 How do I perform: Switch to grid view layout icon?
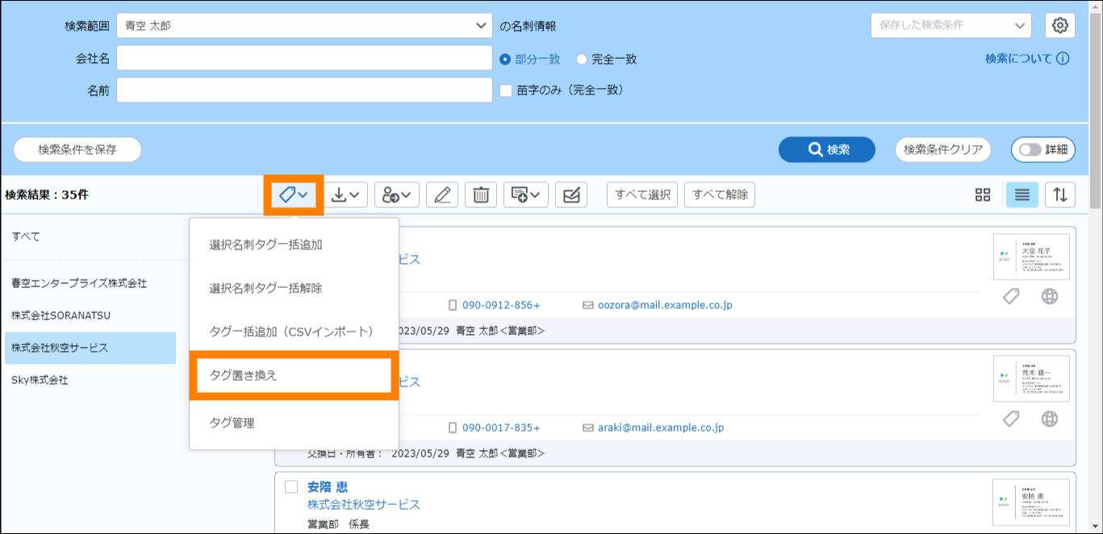(x=982, y=194)
